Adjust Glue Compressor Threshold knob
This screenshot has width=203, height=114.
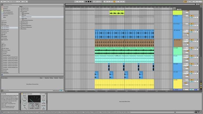pyautogui.click(x=32, y=106)
